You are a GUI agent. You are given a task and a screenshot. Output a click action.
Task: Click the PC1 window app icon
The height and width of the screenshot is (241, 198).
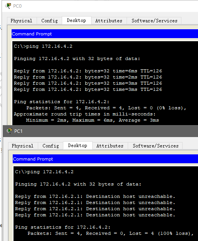click(9, 131)
